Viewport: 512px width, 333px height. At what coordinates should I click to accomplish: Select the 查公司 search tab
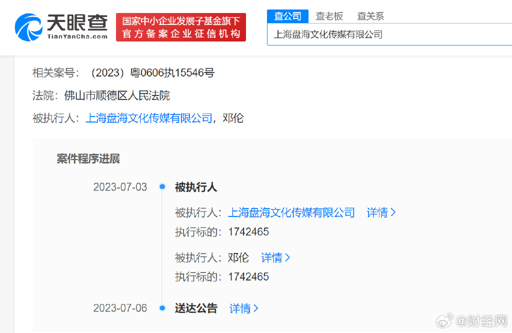pyautogui.click(x=287, y=16)
